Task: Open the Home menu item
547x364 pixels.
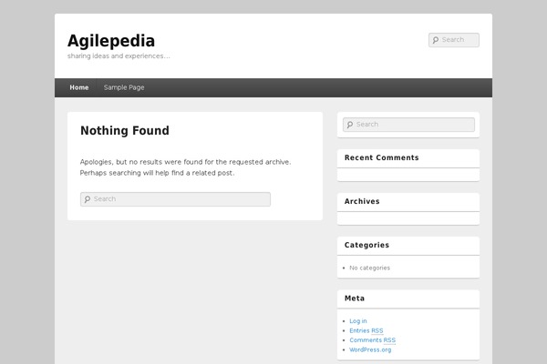Action: click(x=79, y=87)
